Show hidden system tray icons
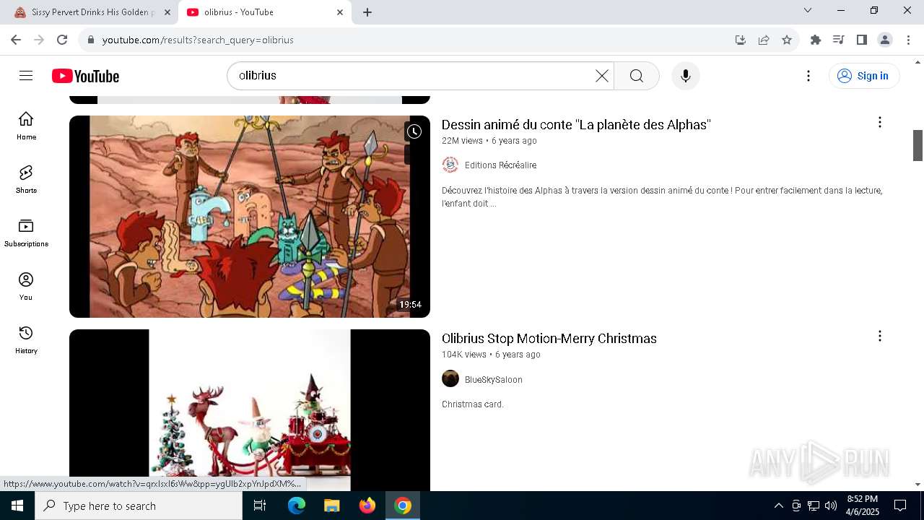 click(x=778, y=506)
